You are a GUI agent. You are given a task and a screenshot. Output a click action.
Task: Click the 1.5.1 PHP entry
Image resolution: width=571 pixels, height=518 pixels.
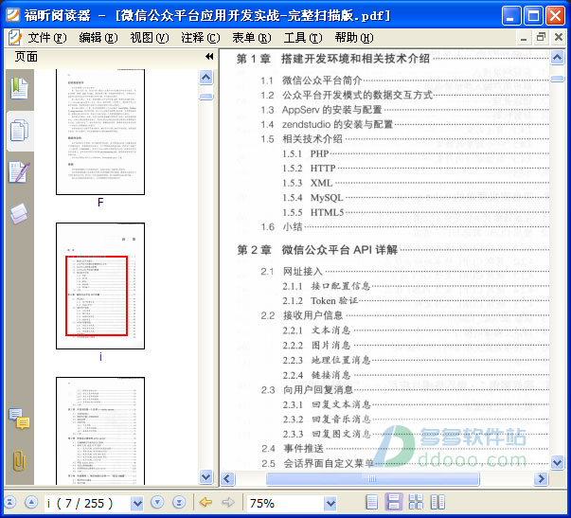tap(305, 153)
